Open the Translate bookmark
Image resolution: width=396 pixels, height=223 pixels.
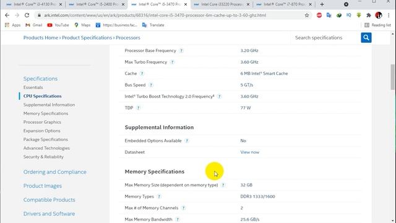(x=153, y=25)
